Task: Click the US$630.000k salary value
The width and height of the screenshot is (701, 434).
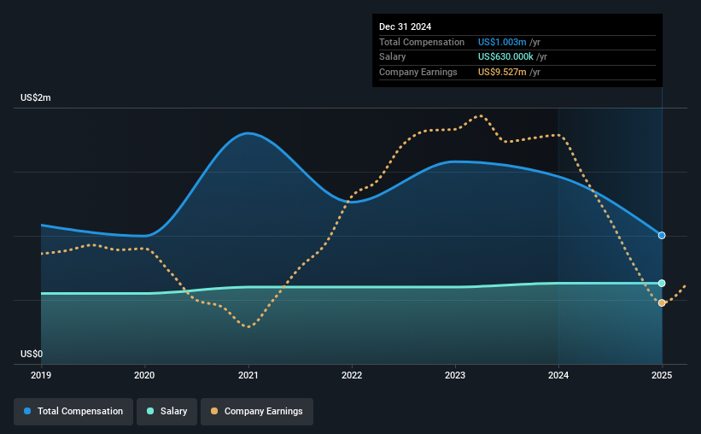Action: point(505,57)
